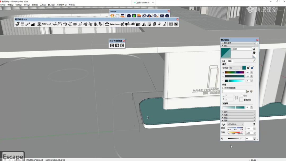Switch to the 编辑 tab in materials
286x161 pixels.
click(x=230, y=61)
